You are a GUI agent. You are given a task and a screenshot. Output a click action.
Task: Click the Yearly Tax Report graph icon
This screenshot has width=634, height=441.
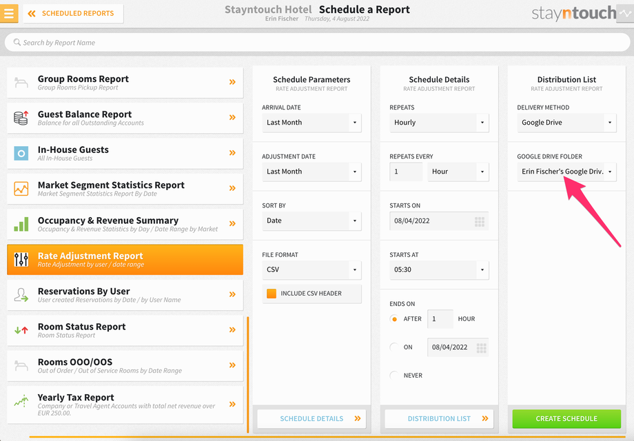[x=21, y=401]
